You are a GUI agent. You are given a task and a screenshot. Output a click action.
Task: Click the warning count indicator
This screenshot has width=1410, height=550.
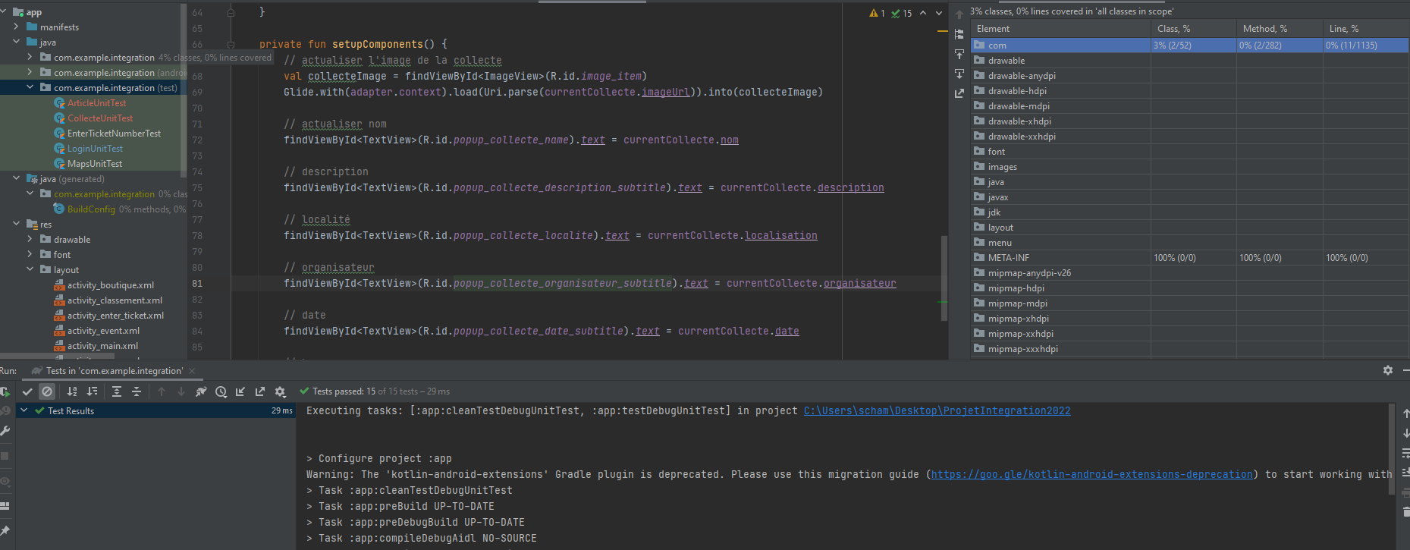click(877, 13)
